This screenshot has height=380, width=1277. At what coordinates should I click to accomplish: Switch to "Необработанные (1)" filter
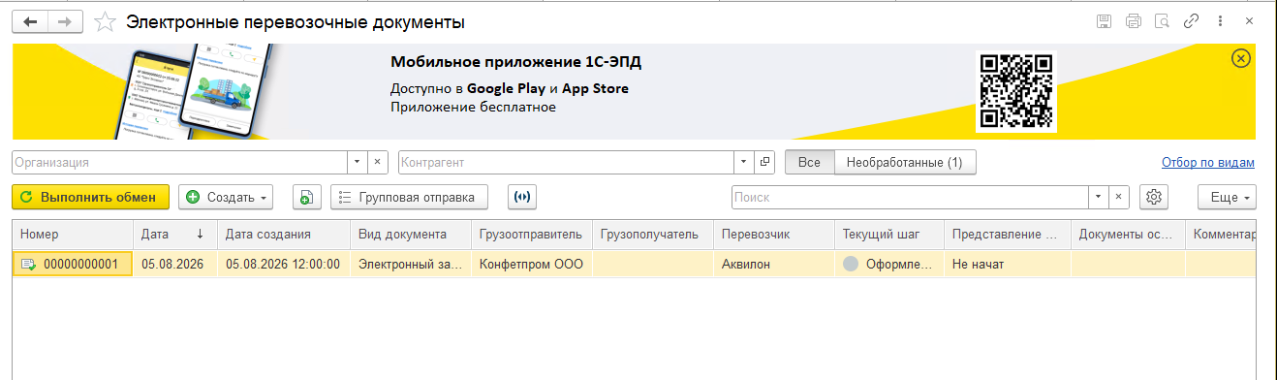pyautogui.click(x=905, y=163)
